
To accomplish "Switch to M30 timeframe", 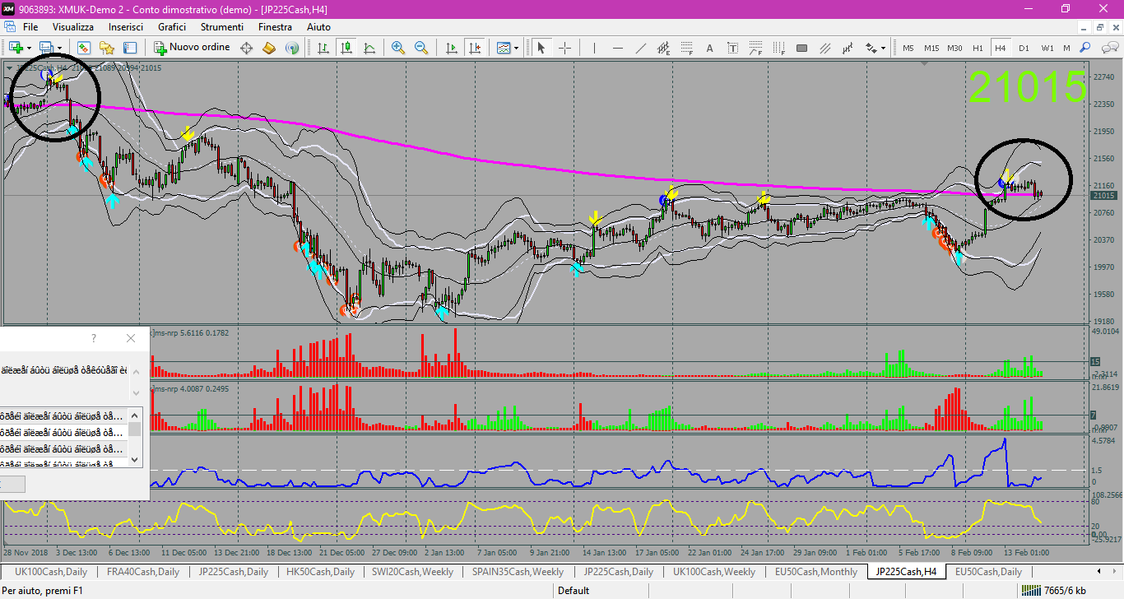I will coord(954,48).
